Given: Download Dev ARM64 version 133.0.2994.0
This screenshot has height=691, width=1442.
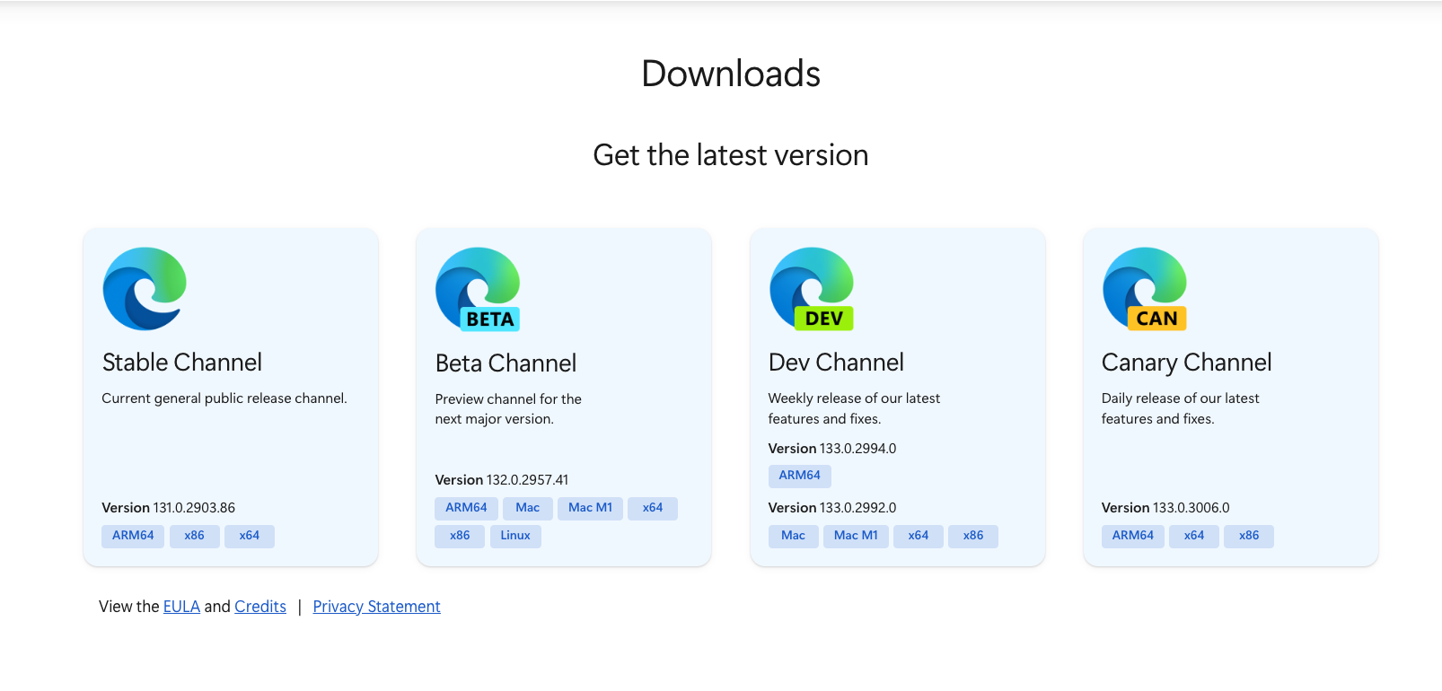Looking at the screenshot, I should click(x=800, y=476).
